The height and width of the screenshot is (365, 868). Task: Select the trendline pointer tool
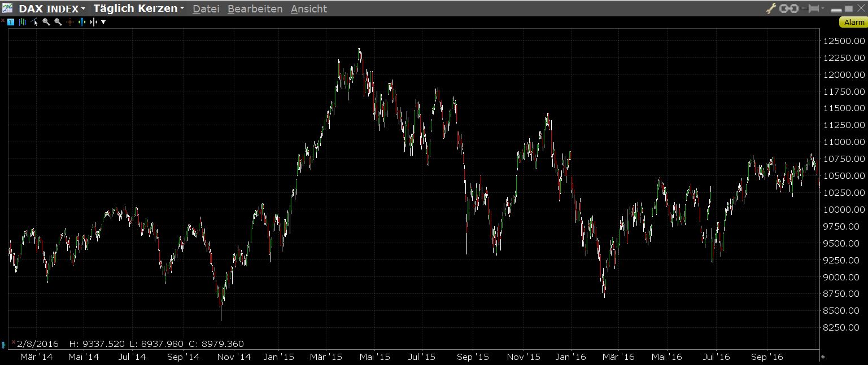(x=34, y=22)
